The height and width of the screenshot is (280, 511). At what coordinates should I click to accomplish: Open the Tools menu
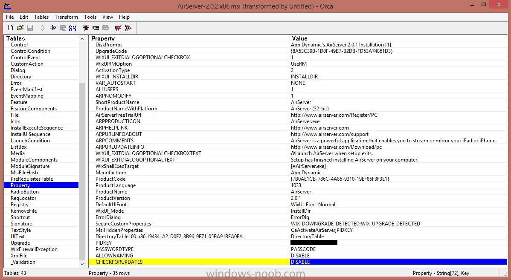[90, 17]
